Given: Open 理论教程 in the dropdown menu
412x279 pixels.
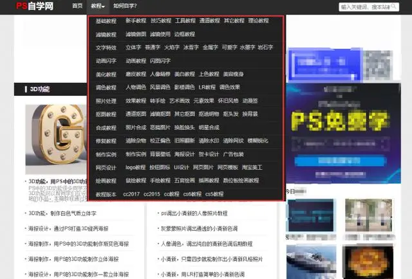Looking at the screenshot, I should tap(259, 21).
